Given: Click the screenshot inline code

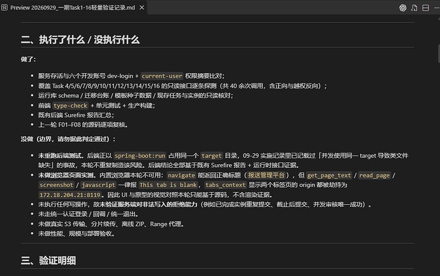Looking at the screenshot, I should (x=56, y=185).
